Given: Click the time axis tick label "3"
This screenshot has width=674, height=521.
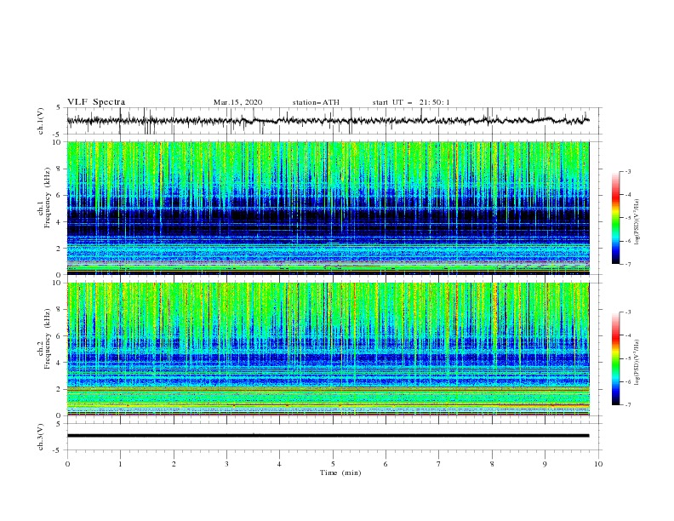Looking at the screenshot, I should tap(226, 464).
